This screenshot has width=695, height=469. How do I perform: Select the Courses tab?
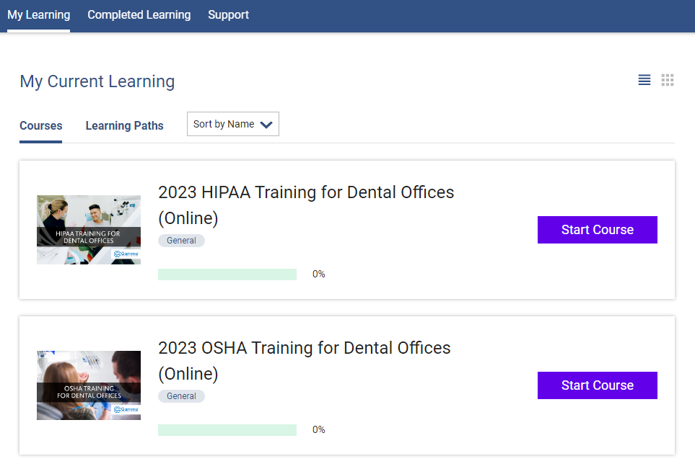pos(41,125)
